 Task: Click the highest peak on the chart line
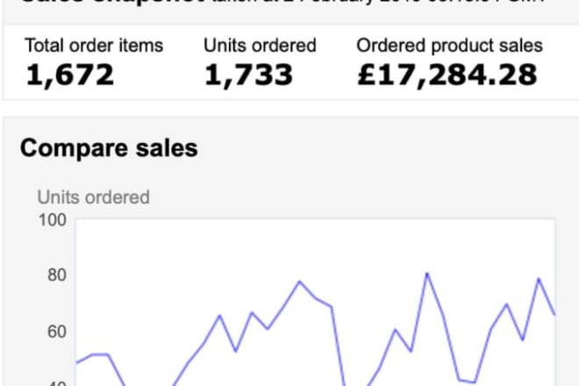427,274
